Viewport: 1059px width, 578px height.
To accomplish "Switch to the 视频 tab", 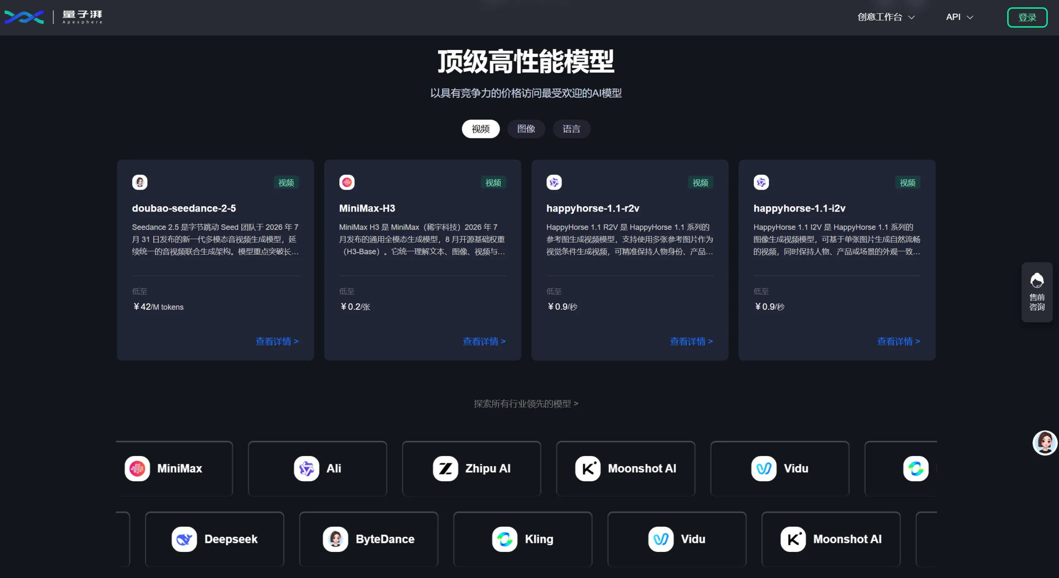I will coord(481,129).
